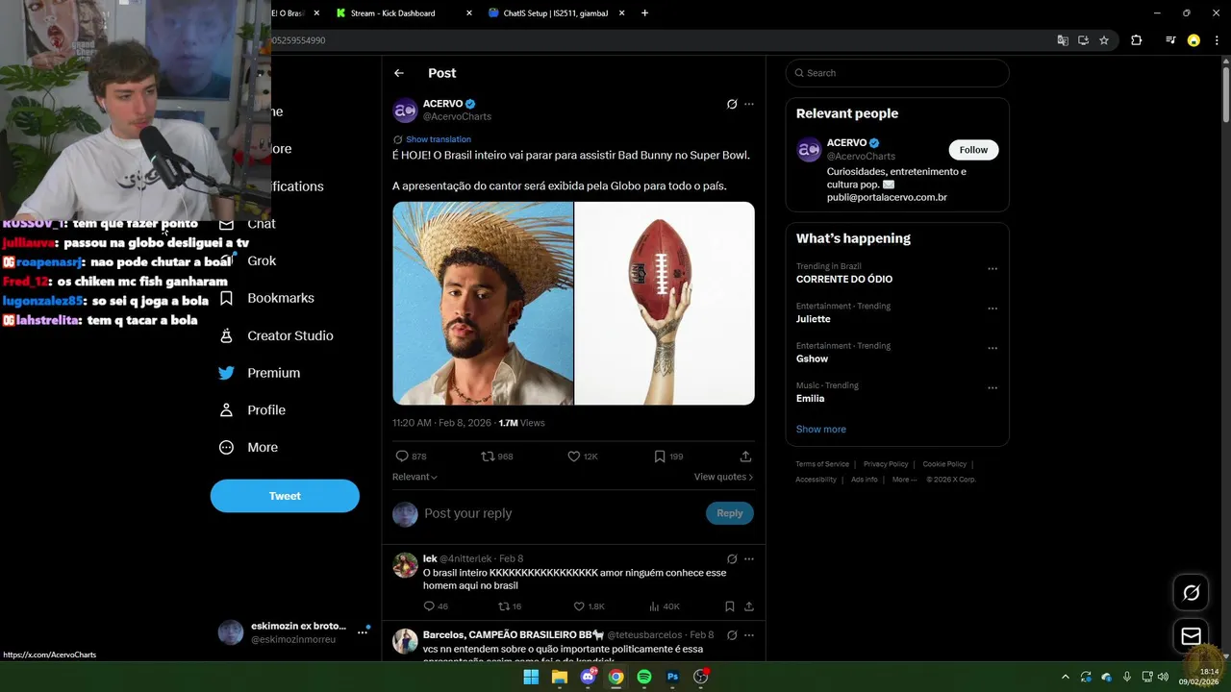1231x692 pixels.
Task: Click the back arrow beside Post
Action: (399, 73)
